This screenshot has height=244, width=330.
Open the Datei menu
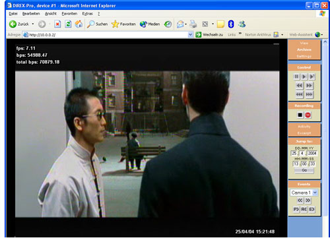point(13,14)
